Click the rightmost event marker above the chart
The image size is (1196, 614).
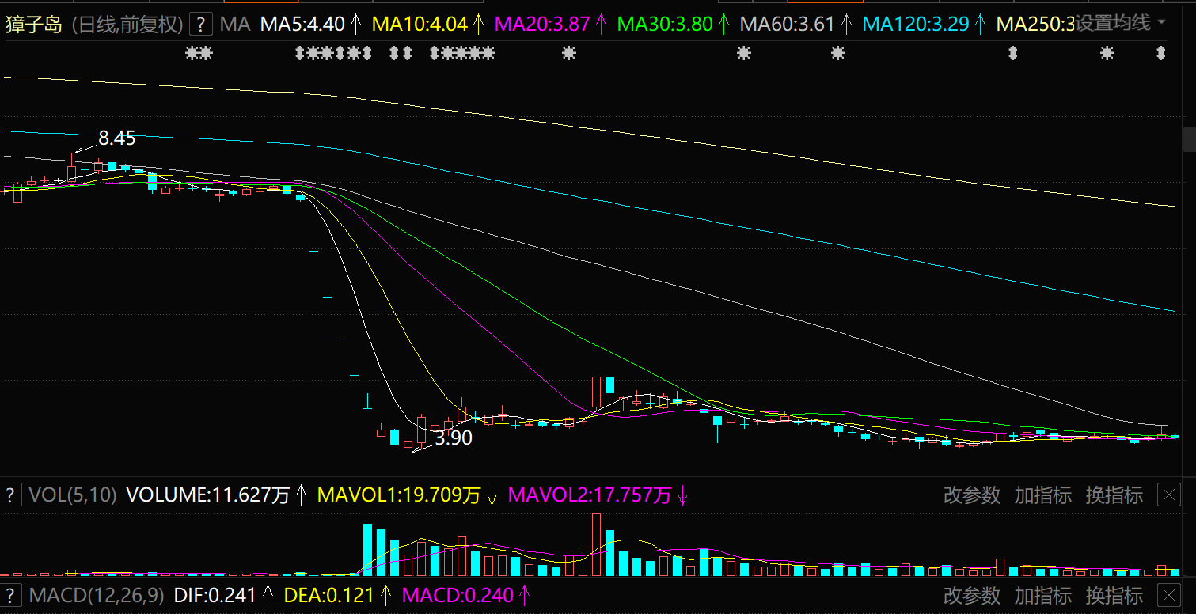[1161, 54]
